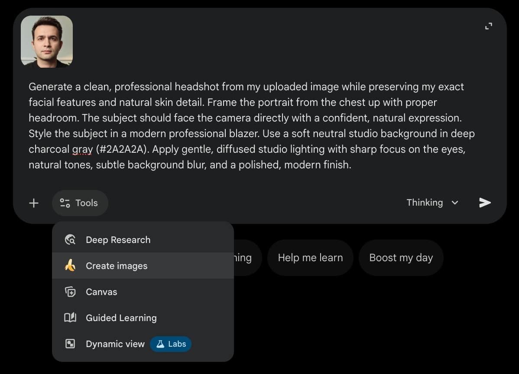Click the Dynamic view icon

(70, 344)
